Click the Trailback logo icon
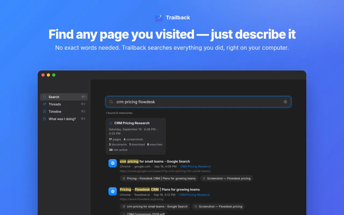The image size is (344, 215). [x=159, y=18]
